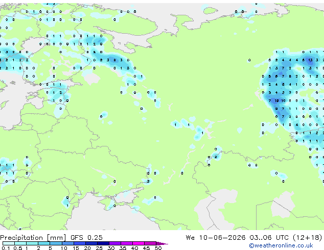Image resolution: width=324 pixels, height=250 pixels.
Task: Select dark navy swatch between 25 and 30
Action: [103, 243]
